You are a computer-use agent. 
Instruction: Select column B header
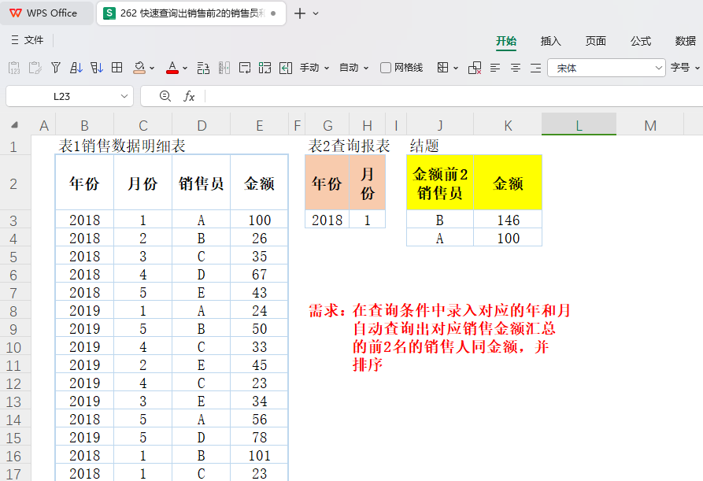coord(84,125)
